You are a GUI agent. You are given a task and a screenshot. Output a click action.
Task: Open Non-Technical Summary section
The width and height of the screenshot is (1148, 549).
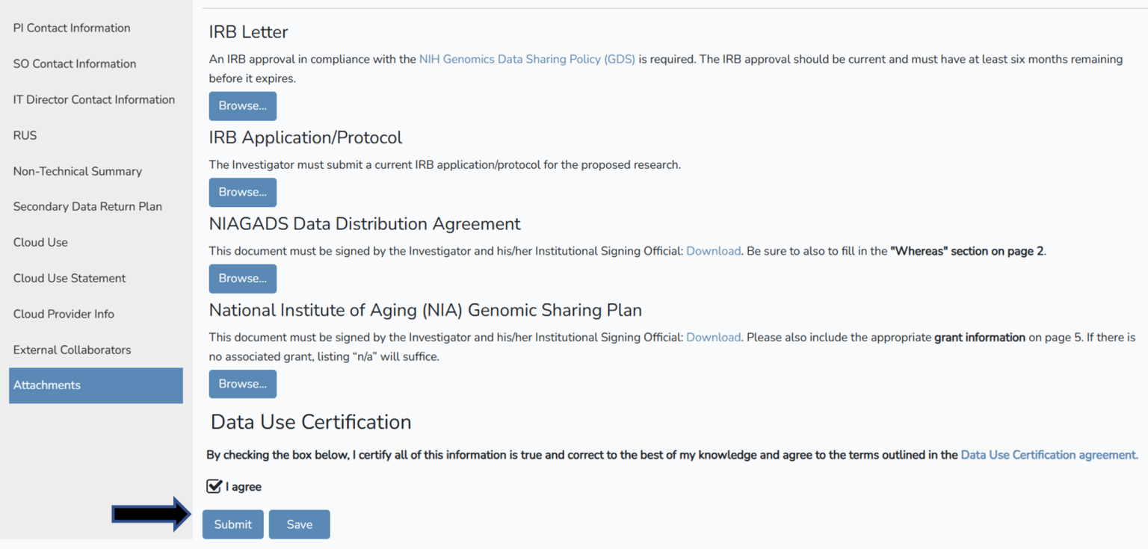[x=78, y=171]
